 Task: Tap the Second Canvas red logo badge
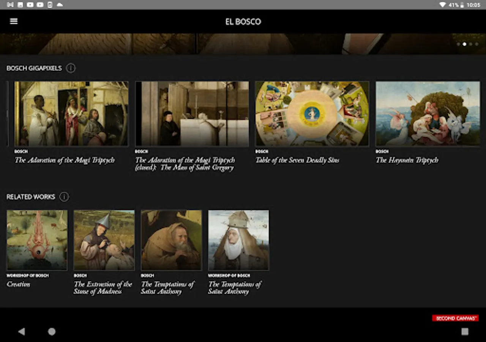point(455,318)
